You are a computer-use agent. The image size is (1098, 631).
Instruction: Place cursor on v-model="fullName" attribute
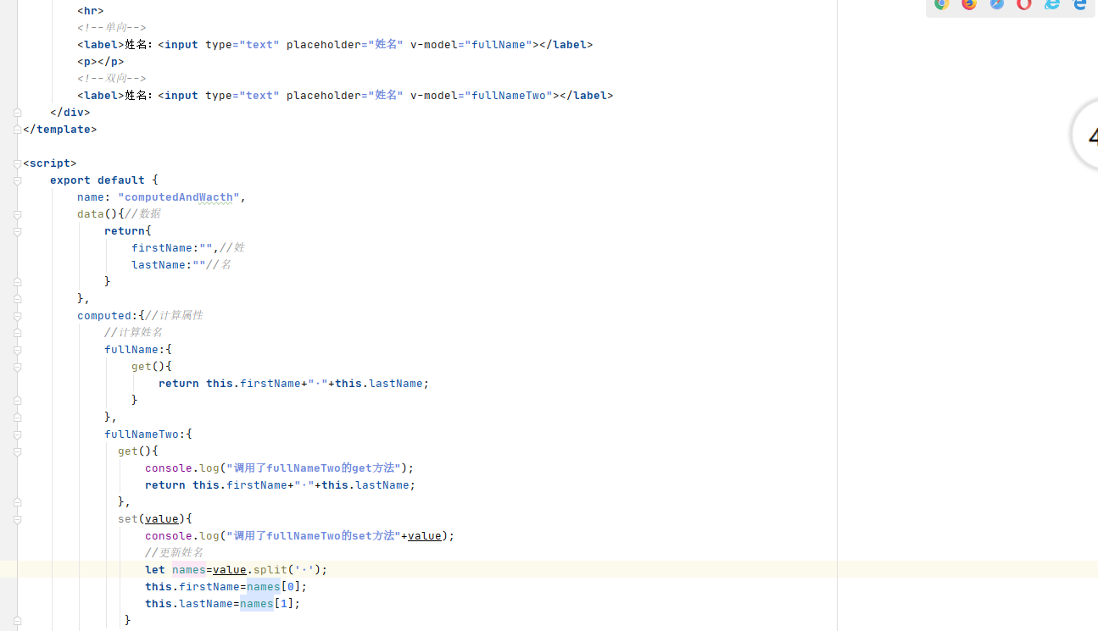pyautogui.click(x=471, y=44)
